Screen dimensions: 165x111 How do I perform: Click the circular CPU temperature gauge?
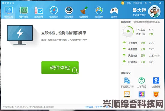tap(128, 32)
